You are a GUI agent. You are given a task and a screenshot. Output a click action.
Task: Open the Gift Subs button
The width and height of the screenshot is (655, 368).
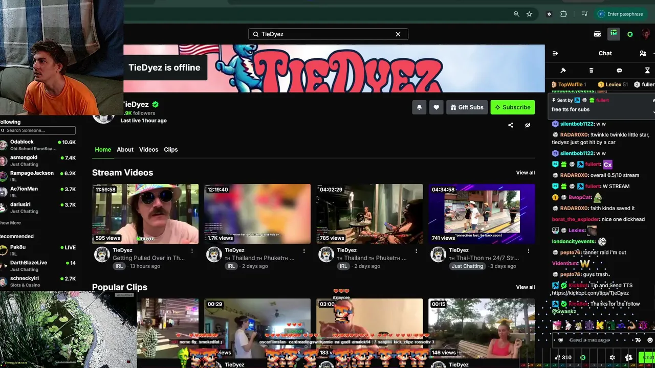click(467, 107)
